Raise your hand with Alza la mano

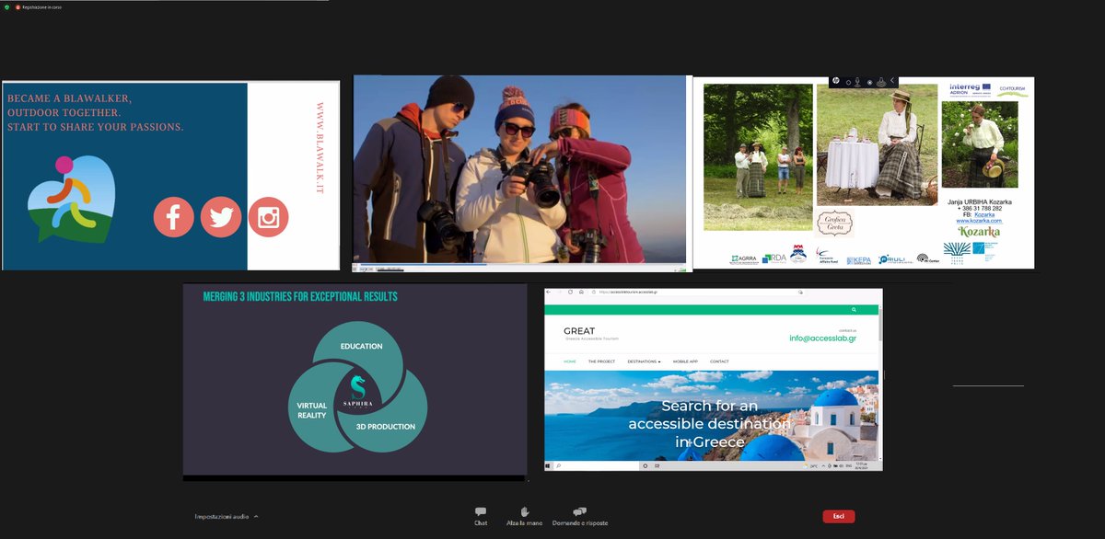pyautogui.click(x=525, y=516)
